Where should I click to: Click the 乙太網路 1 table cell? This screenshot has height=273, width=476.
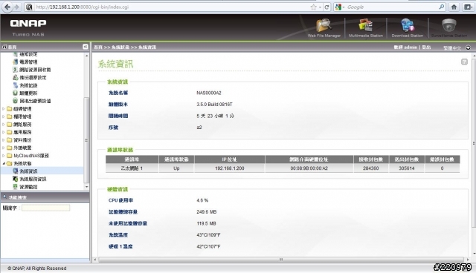[x=132, y=168]
